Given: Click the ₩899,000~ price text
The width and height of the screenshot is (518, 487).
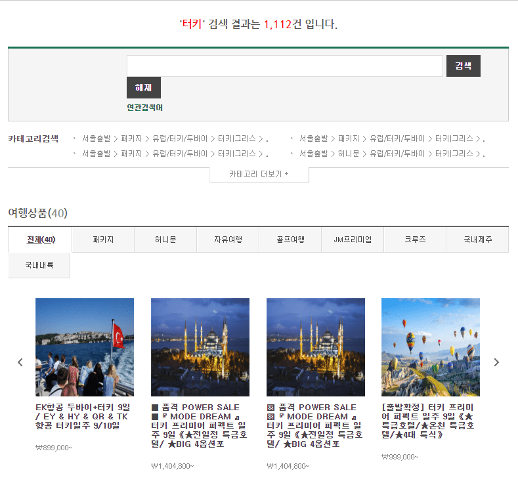Looking at the screenshot, I should pyautogui.click(x=54, y=448).
